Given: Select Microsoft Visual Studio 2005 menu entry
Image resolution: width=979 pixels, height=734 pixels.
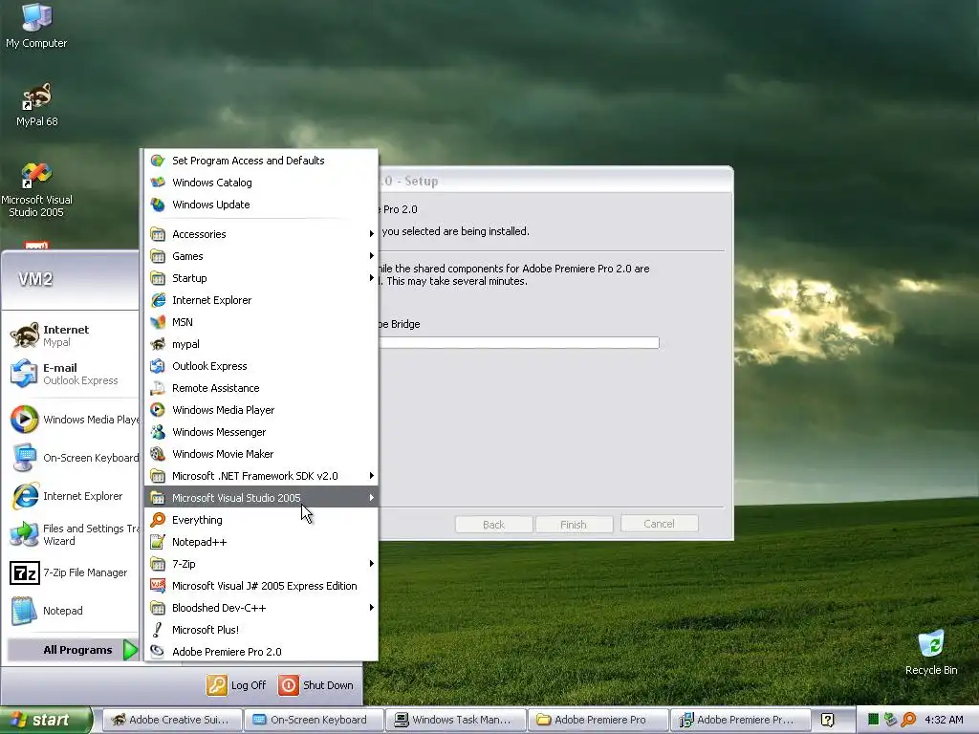Looking at the screenshot, I should 261,497.
